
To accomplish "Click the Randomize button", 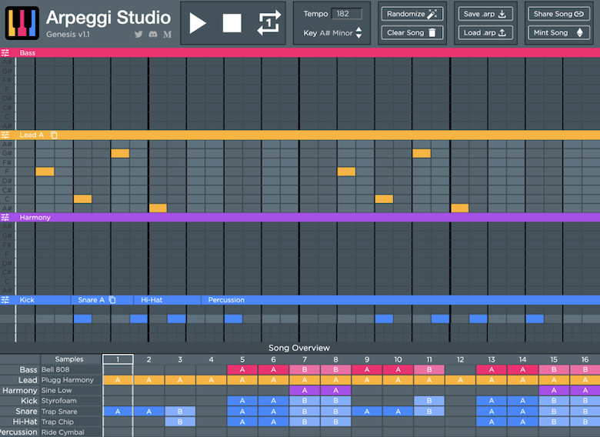I will point(412,14).
